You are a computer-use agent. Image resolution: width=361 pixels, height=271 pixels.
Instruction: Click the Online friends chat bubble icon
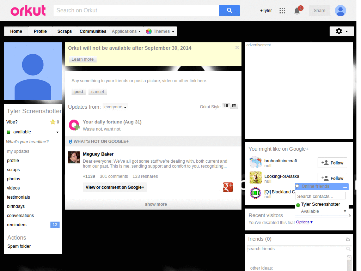point(298,186)
